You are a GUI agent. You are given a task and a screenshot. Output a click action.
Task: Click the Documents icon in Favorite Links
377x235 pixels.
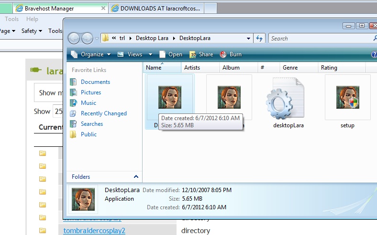coord(73,82)
